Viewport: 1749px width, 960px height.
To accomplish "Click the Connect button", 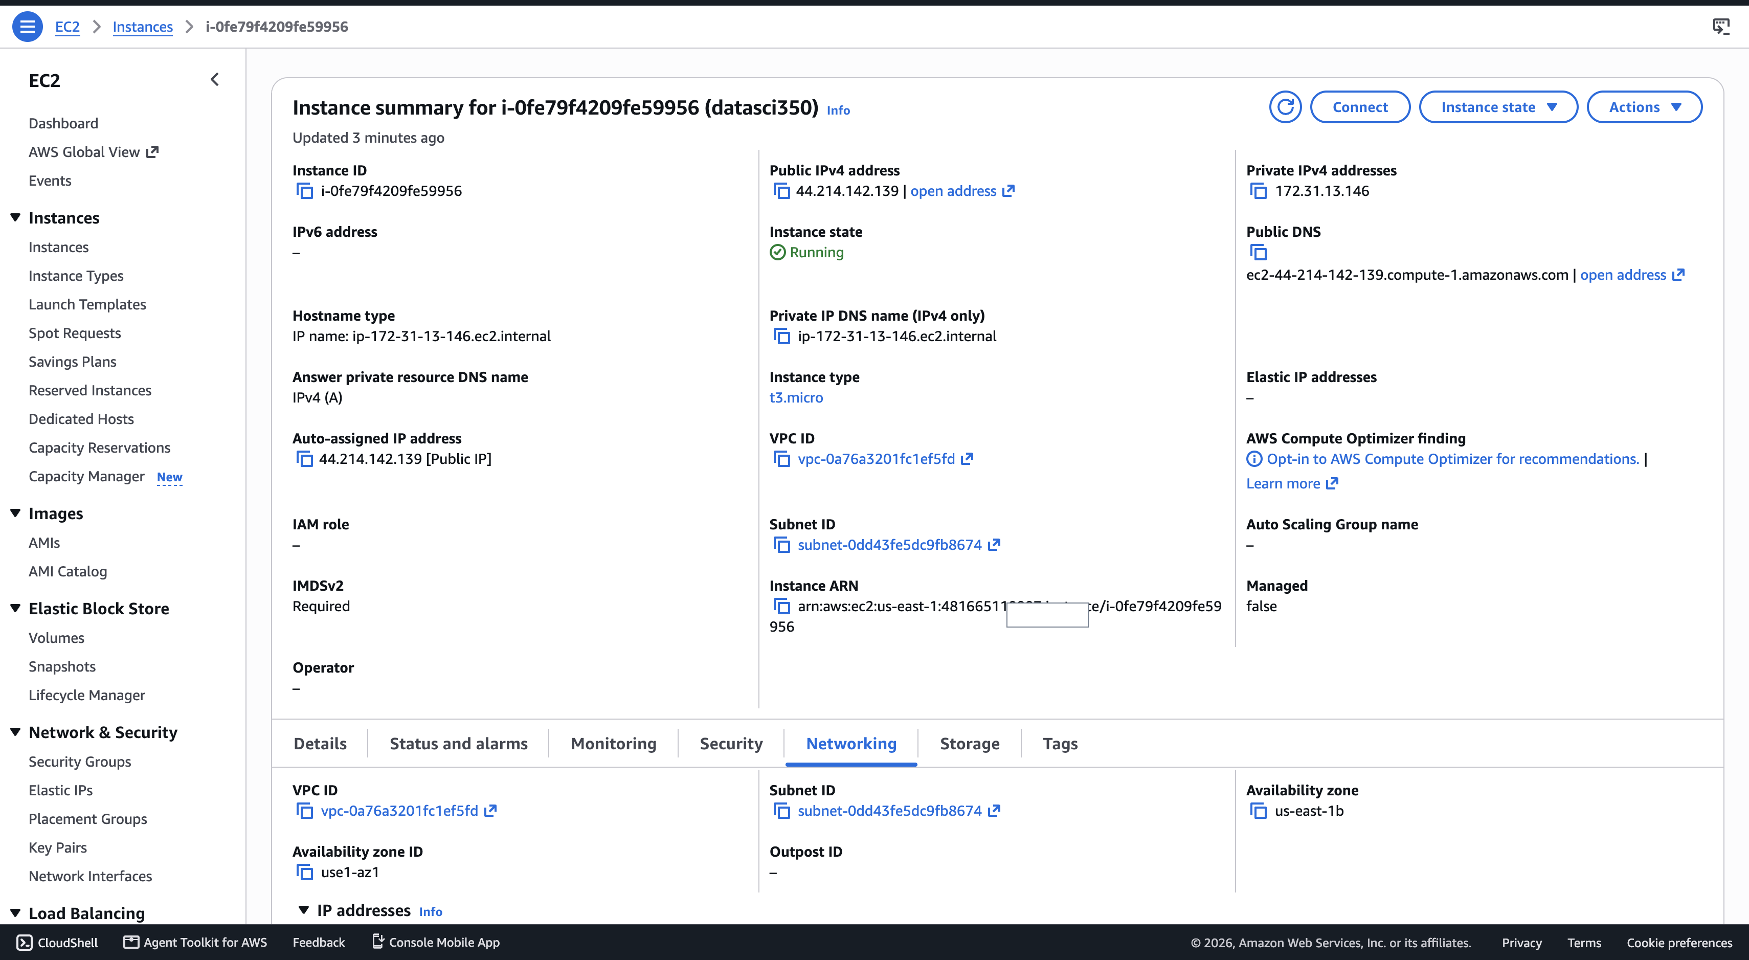I will click(x=1359, y=107).
